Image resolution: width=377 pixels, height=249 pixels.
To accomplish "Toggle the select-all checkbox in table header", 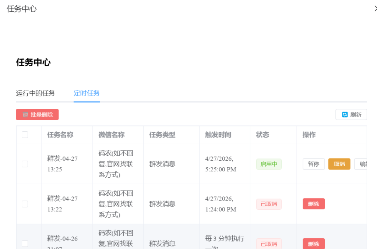I will pyautogui.click(x=25, y=135).
